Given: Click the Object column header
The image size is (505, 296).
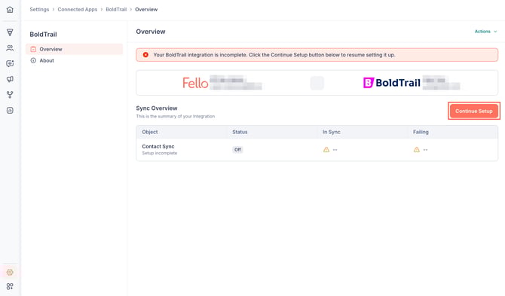Looking at the screenshot, I should pyautogui.click(x=150, y=132).
